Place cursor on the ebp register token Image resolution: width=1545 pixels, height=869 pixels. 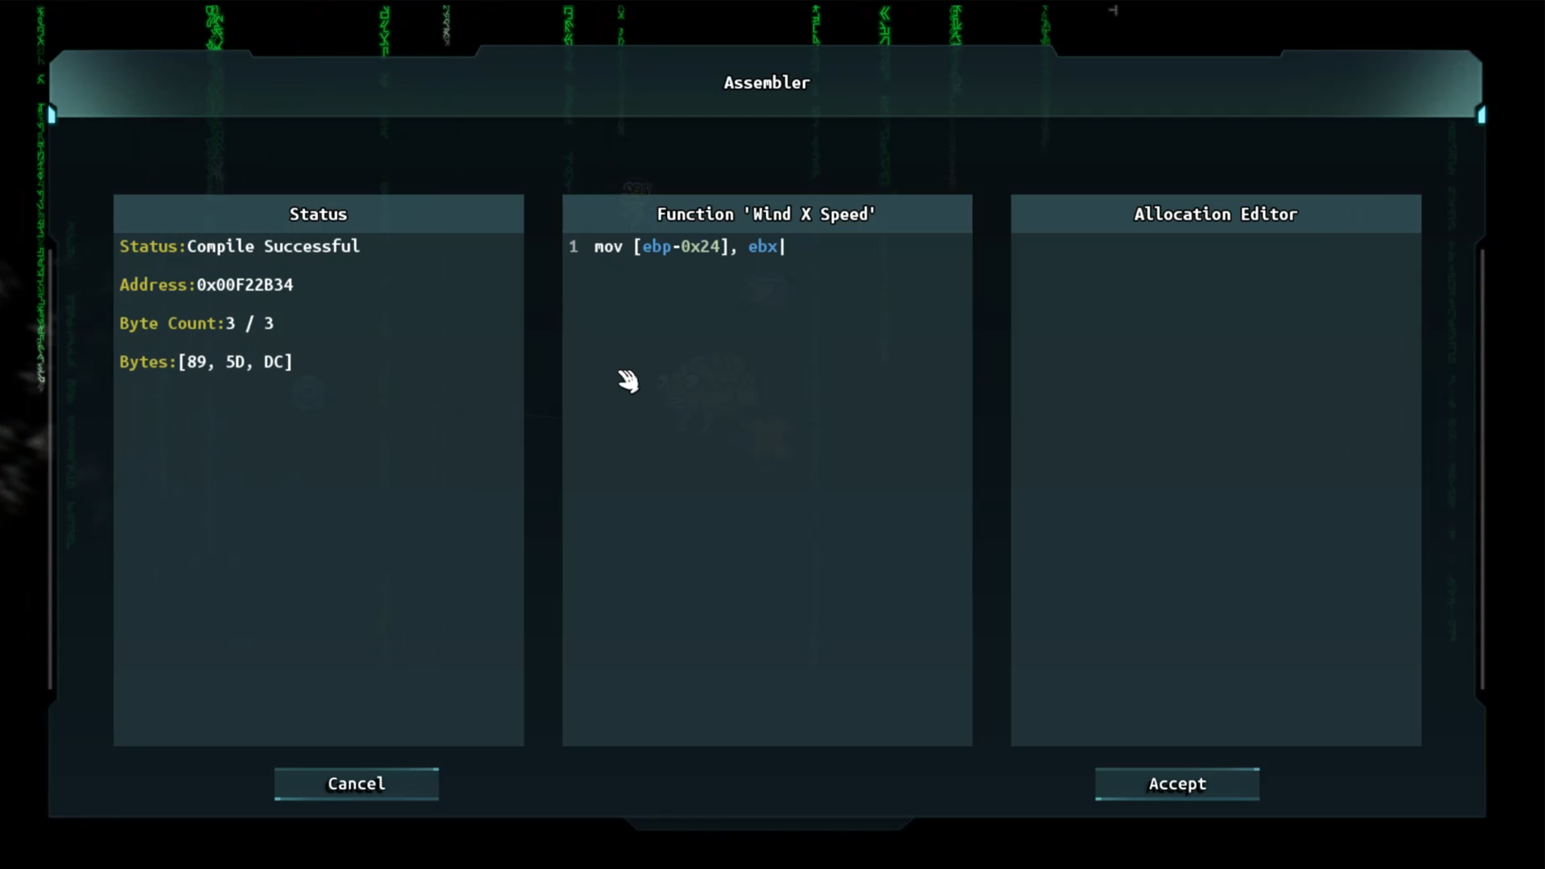[656, 247]
